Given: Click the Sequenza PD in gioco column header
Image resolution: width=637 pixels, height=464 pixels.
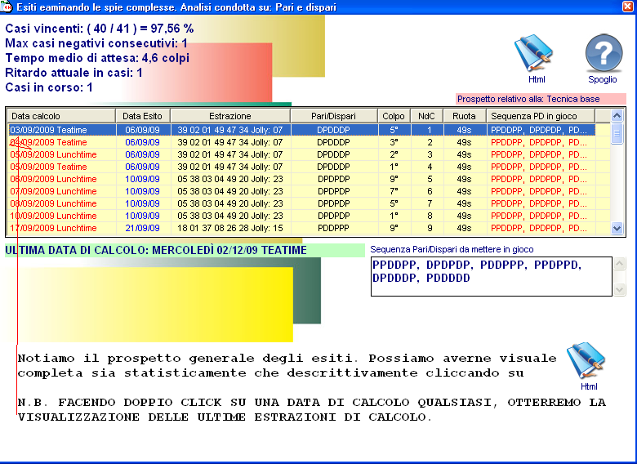Looking at the screenshot, I should pos(541,116).
